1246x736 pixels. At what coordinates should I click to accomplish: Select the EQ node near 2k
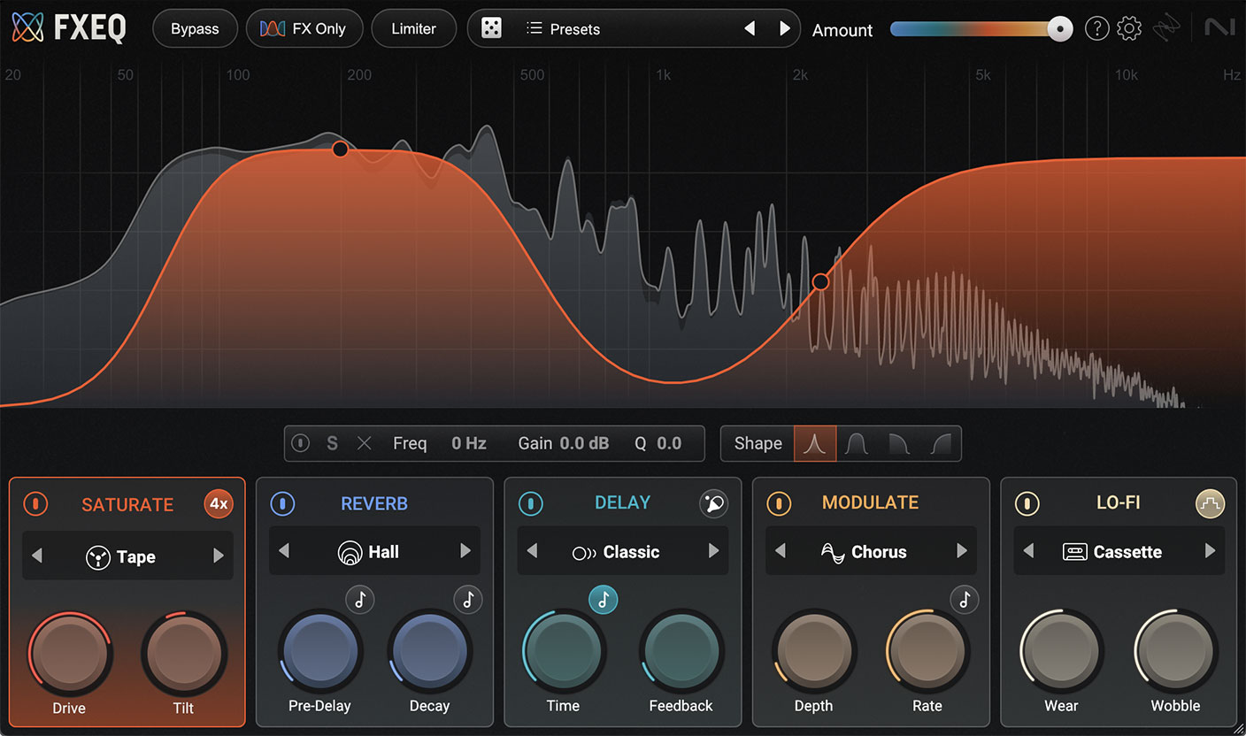click(x=820, y=281)
